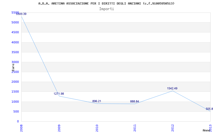Click the 2000 y-axis tick label

click(x=15, y=82)
